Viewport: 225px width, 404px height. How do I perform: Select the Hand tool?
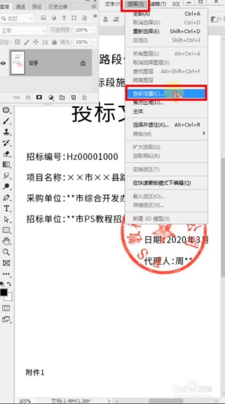6,241
